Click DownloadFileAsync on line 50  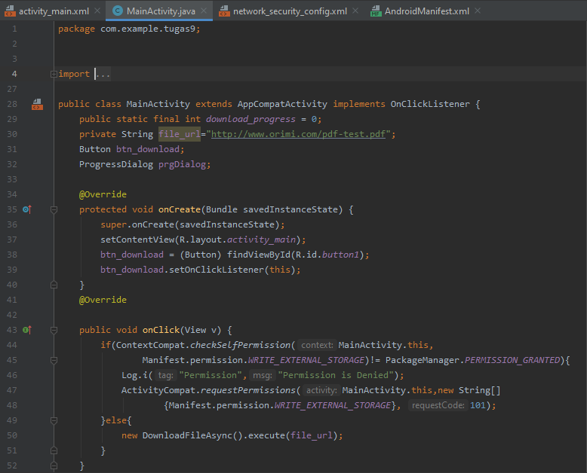tap(187, 435)
